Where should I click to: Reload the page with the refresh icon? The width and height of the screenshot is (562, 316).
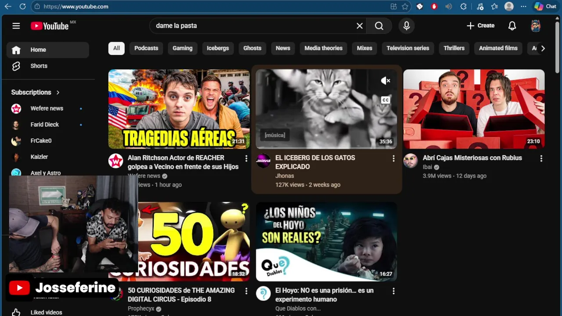point(22,7)
